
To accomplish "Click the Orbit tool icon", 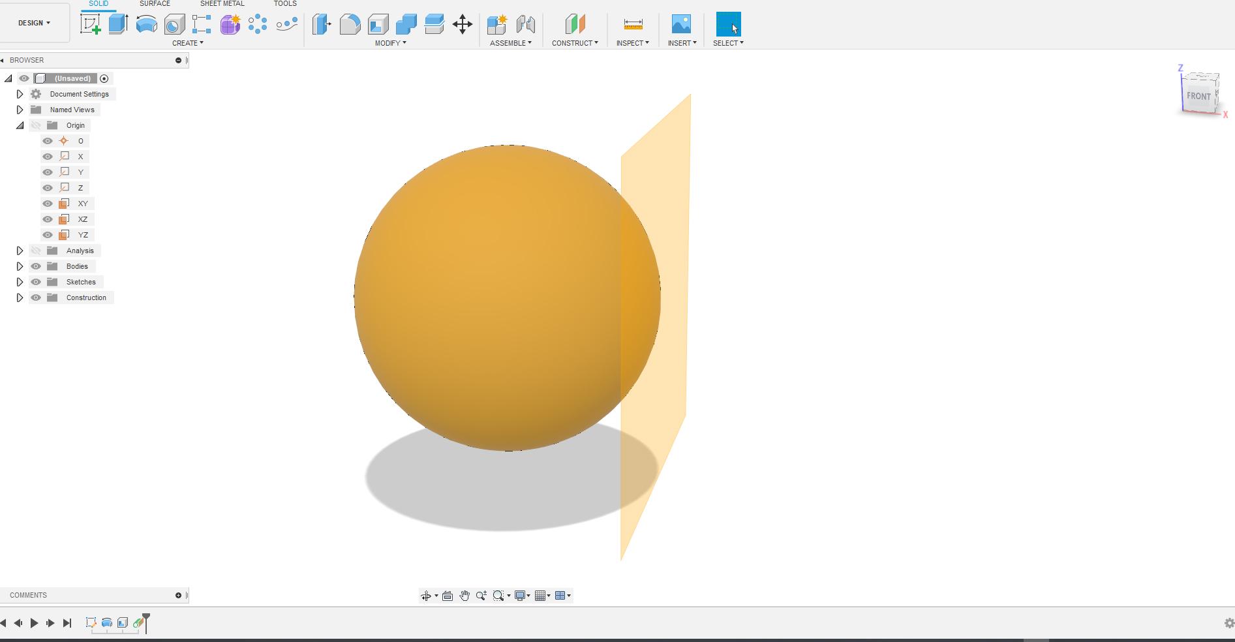I will pos(426,596).
